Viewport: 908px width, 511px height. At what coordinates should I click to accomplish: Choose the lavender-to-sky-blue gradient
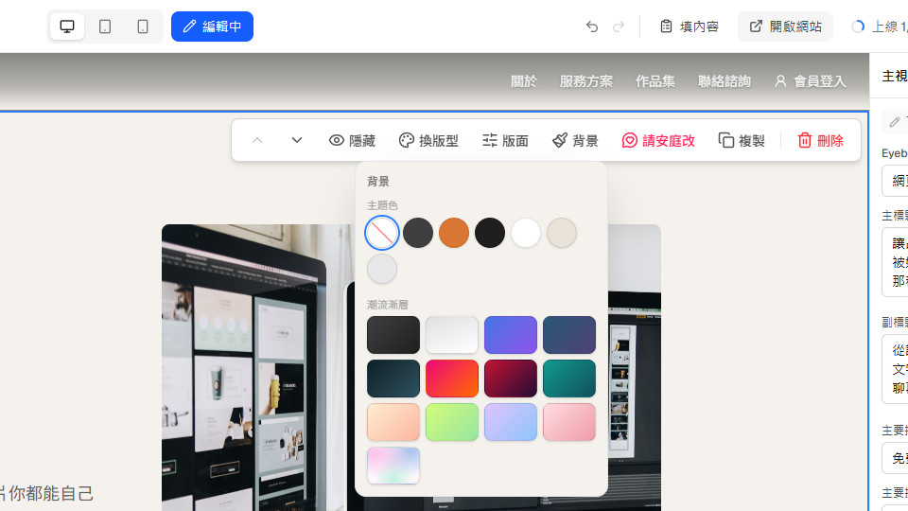pos(511,422)
